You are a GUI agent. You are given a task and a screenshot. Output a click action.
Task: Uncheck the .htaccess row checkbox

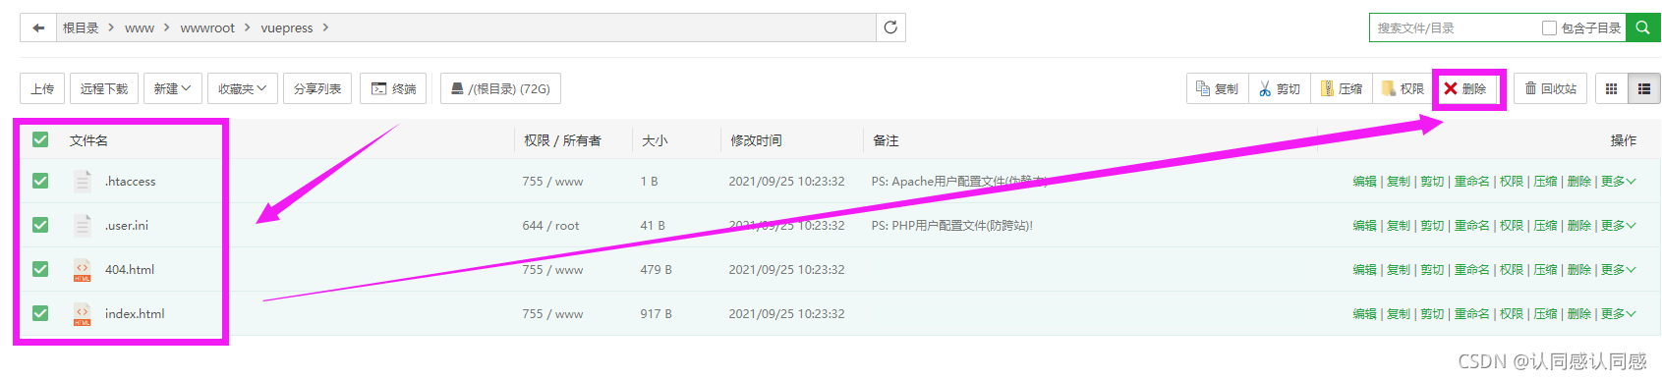tap(40, 181)
